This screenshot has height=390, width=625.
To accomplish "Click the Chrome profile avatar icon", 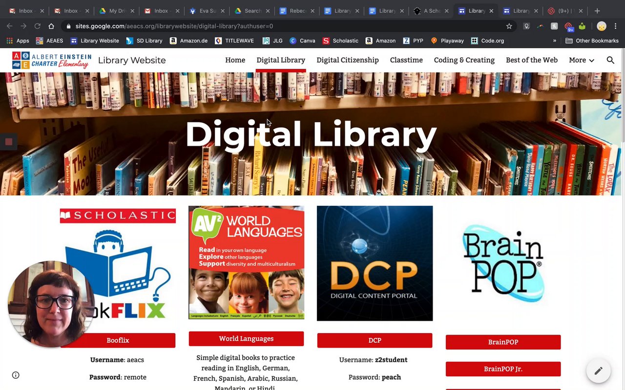I will [602, 26].
